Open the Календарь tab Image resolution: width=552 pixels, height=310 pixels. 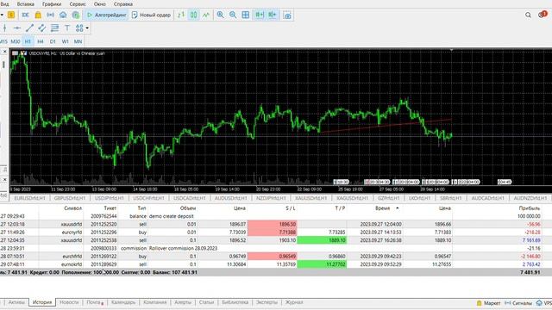[123, 302]
